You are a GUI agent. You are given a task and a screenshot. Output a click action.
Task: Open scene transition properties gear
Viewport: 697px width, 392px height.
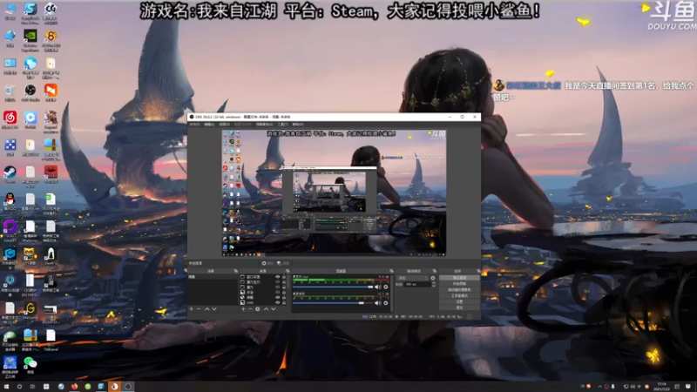[x=433, y=278]
